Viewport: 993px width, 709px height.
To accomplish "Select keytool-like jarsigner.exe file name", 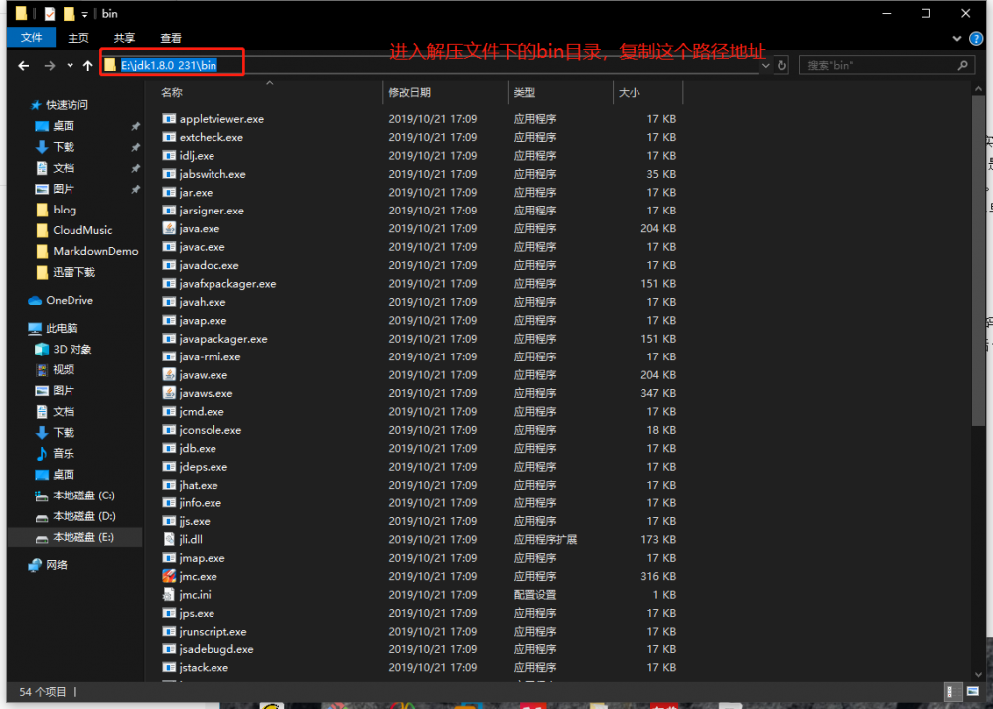I will tap(212, 211).
